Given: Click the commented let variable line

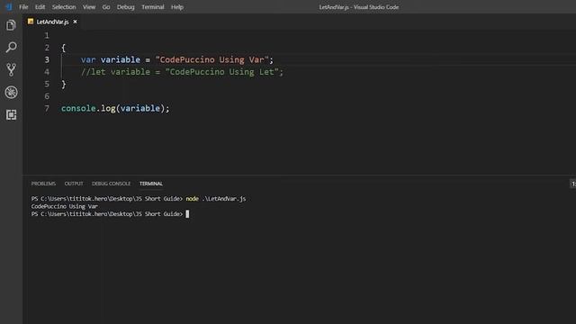Looking at the screenshot, I should coord(182,72).
